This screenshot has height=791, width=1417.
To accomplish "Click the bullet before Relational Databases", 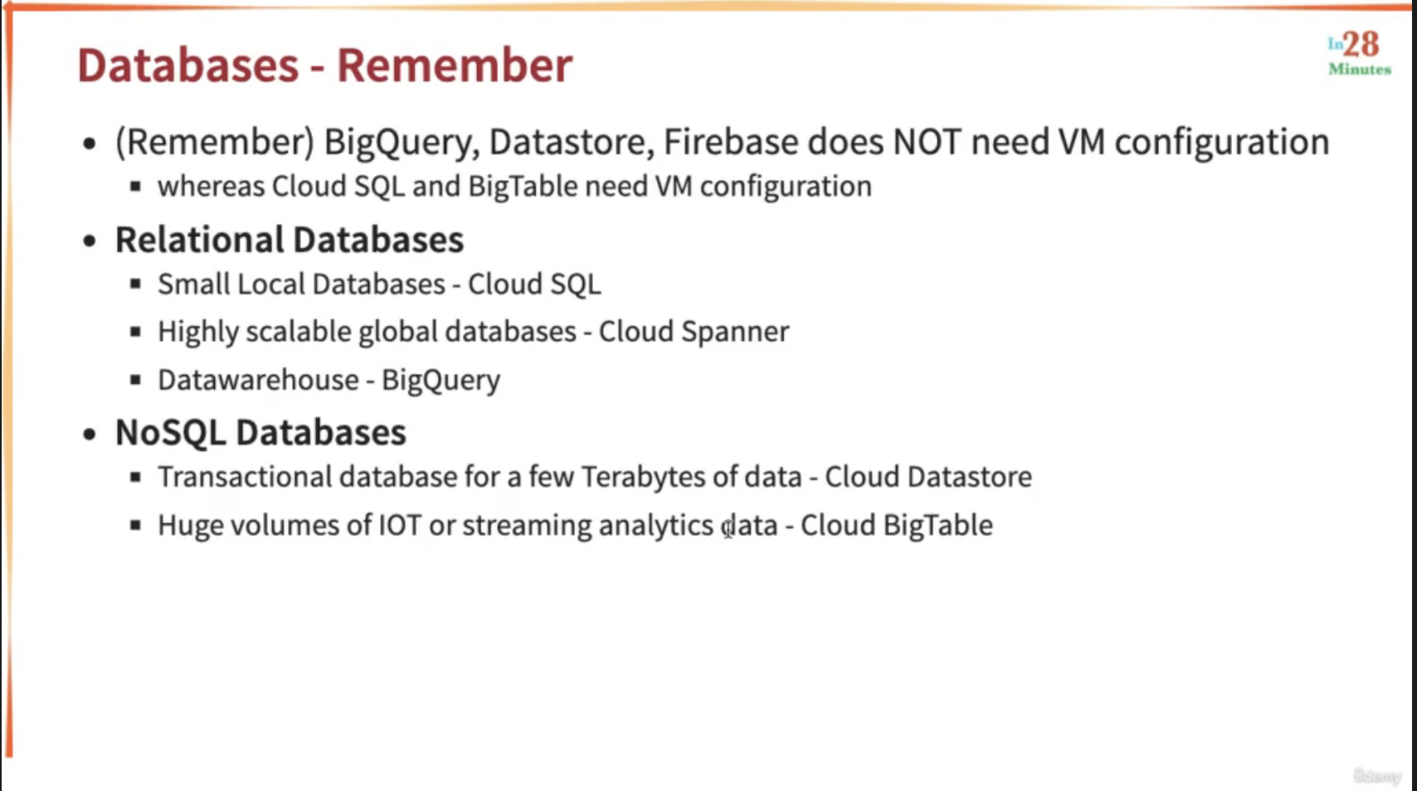I will [90, 241].
